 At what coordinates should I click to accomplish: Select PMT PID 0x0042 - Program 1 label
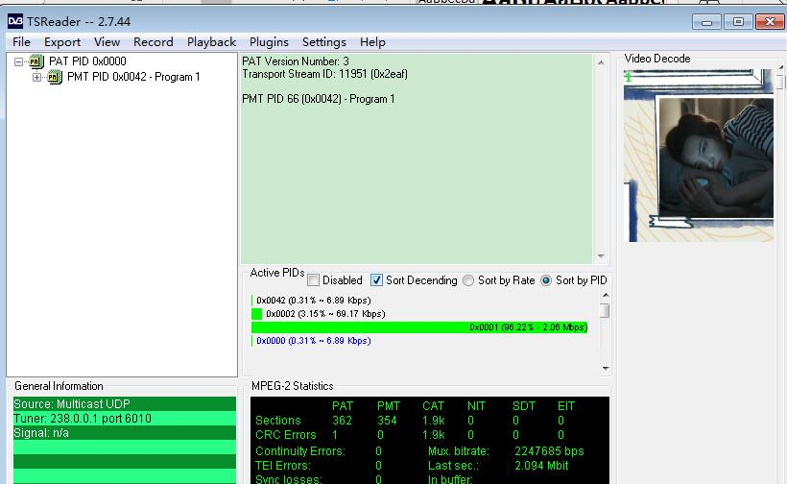[133, 77]
